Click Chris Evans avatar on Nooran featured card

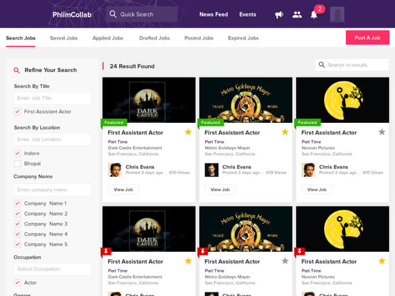[308, 169]
